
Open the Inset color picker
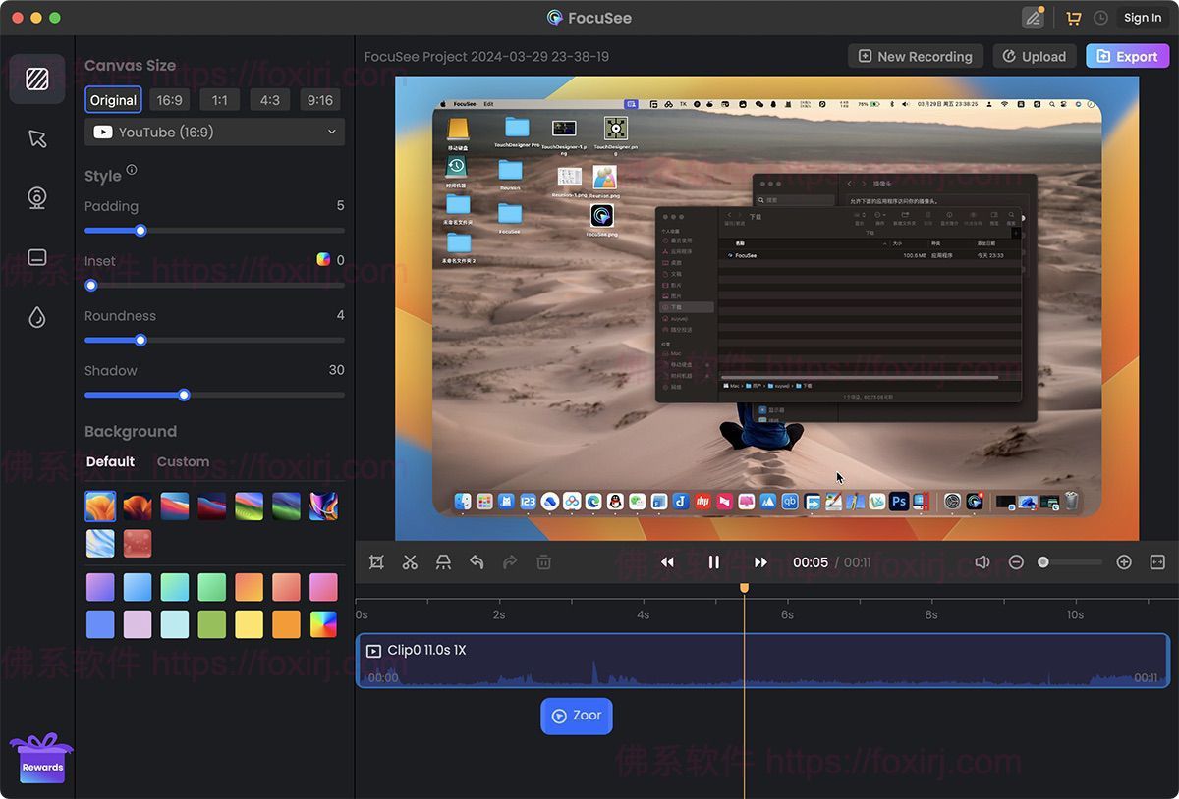point(325,259)
